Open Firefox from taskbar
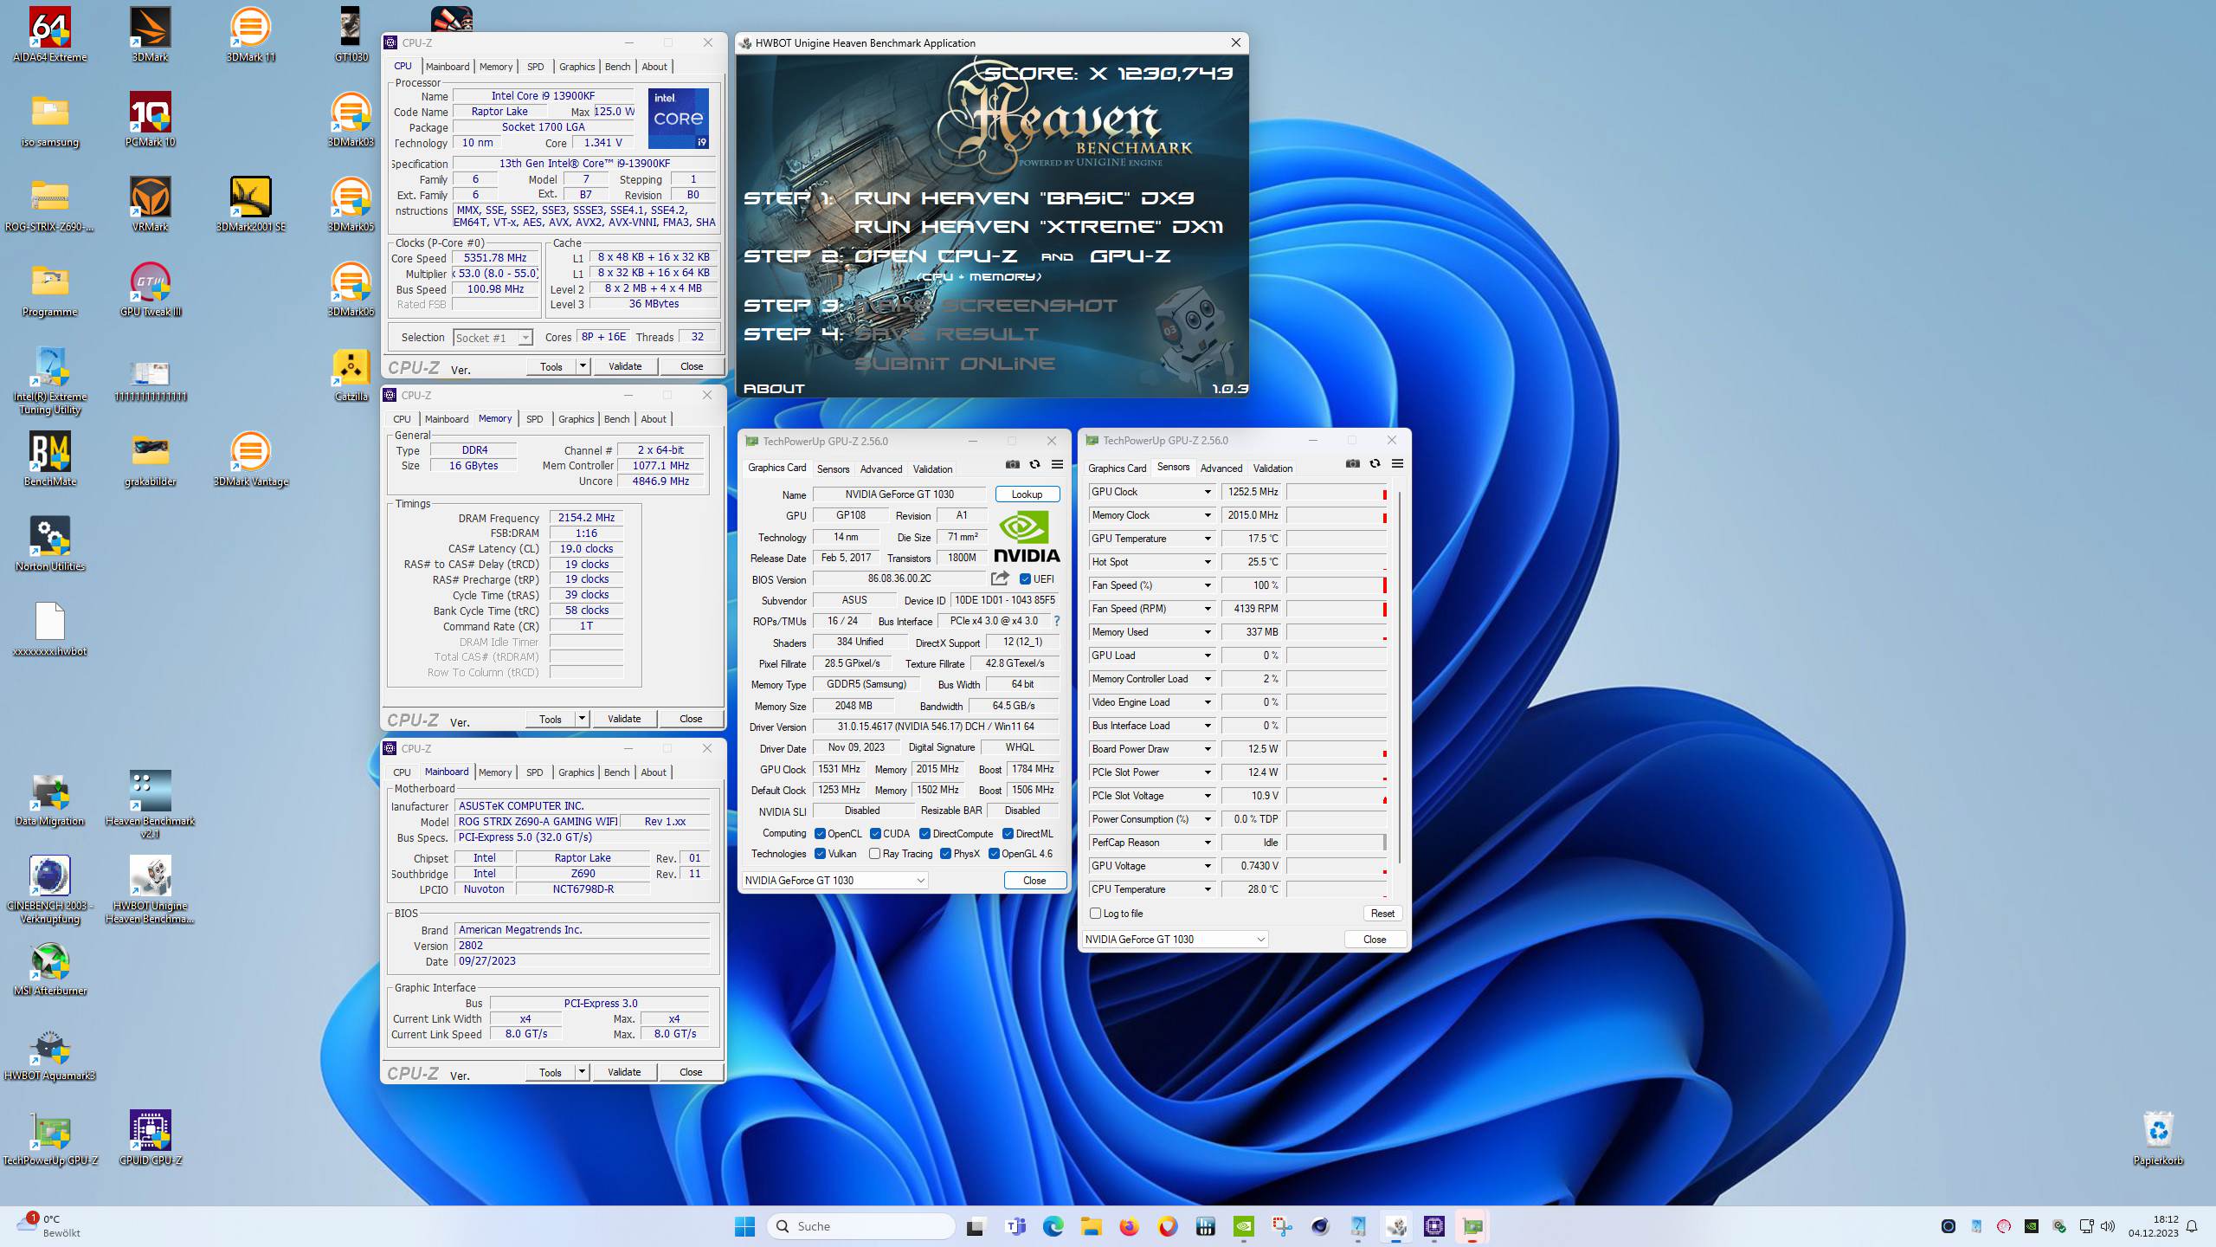 1129,1226
